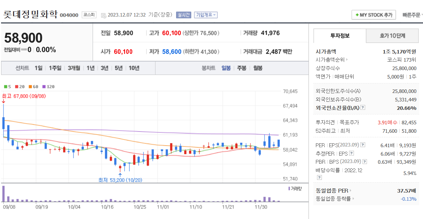
Task: Click the 실시간 real-time badge
Action: (183, 15)
